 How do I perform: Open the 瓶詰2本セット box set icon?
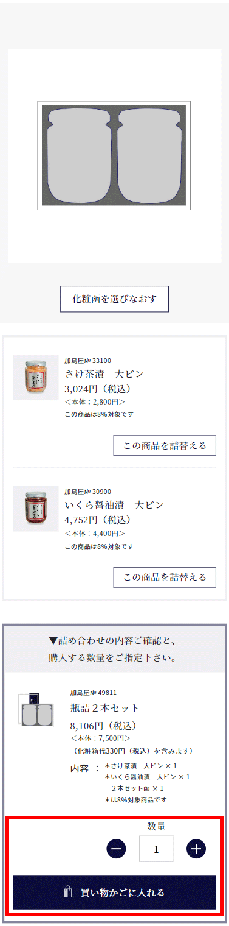(36, 710)
